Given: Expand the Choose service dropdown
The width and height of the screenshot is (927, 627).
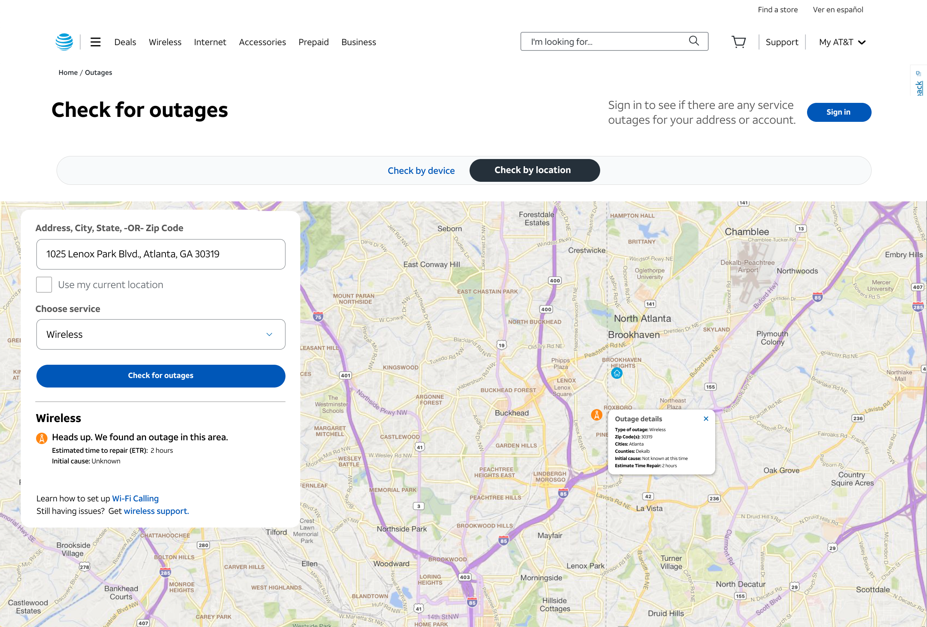Looking at the screenshot, I should (x=161, y=334).
